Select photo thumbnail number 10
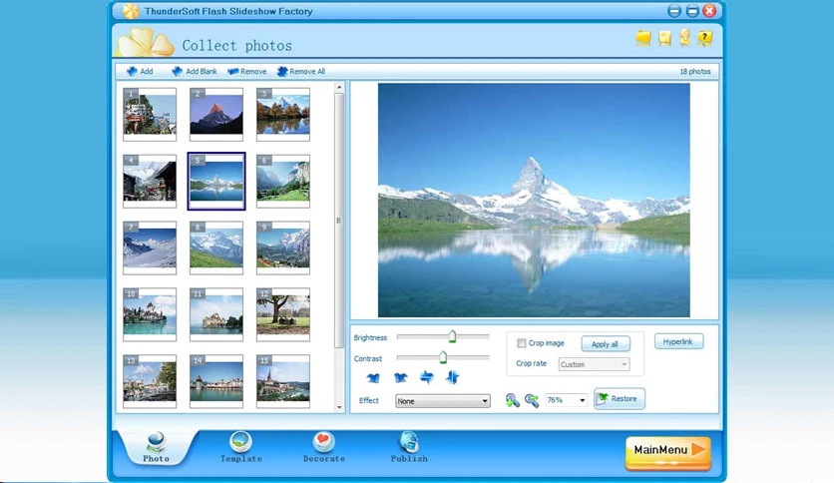 tap(150, 314)
